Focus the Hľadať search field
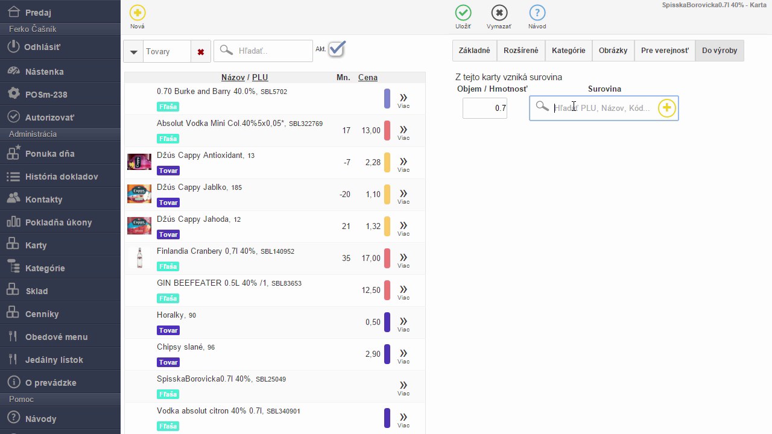Image resolution: width=772 pixels, height=434 pixels. point(264,51)
